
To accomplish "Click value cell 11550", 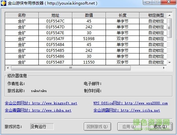I will 89,62.
